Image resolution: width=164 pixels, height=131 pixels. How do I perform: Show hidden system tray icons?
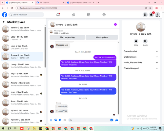138,128
